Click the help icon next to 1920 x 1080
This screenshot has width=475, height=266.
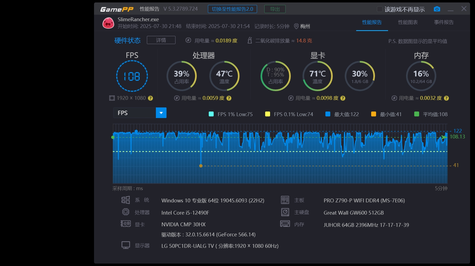[150, 98]
